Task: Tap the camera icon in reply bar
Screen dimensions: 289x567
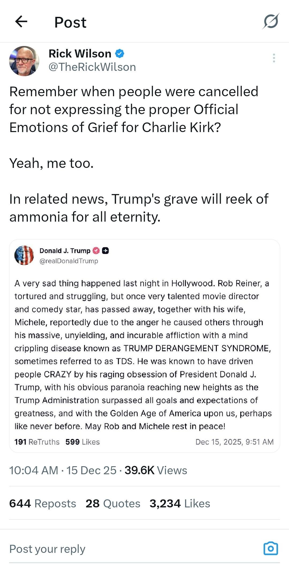Action: pos(271,549)
